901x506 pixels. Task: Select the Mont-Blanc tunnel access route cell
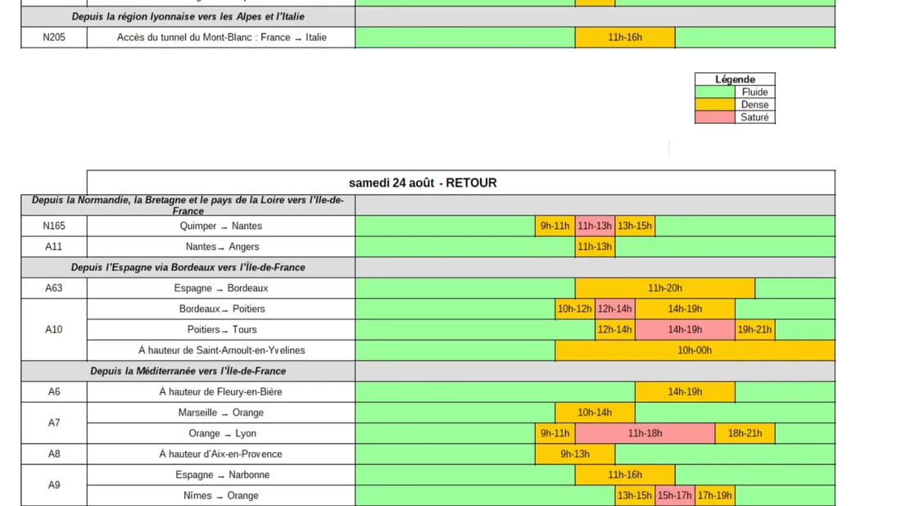click(x=221, y=38)
